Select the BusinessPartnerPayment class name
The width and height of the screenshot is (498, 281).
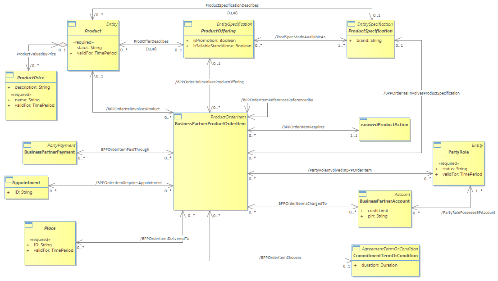(50, 152)
